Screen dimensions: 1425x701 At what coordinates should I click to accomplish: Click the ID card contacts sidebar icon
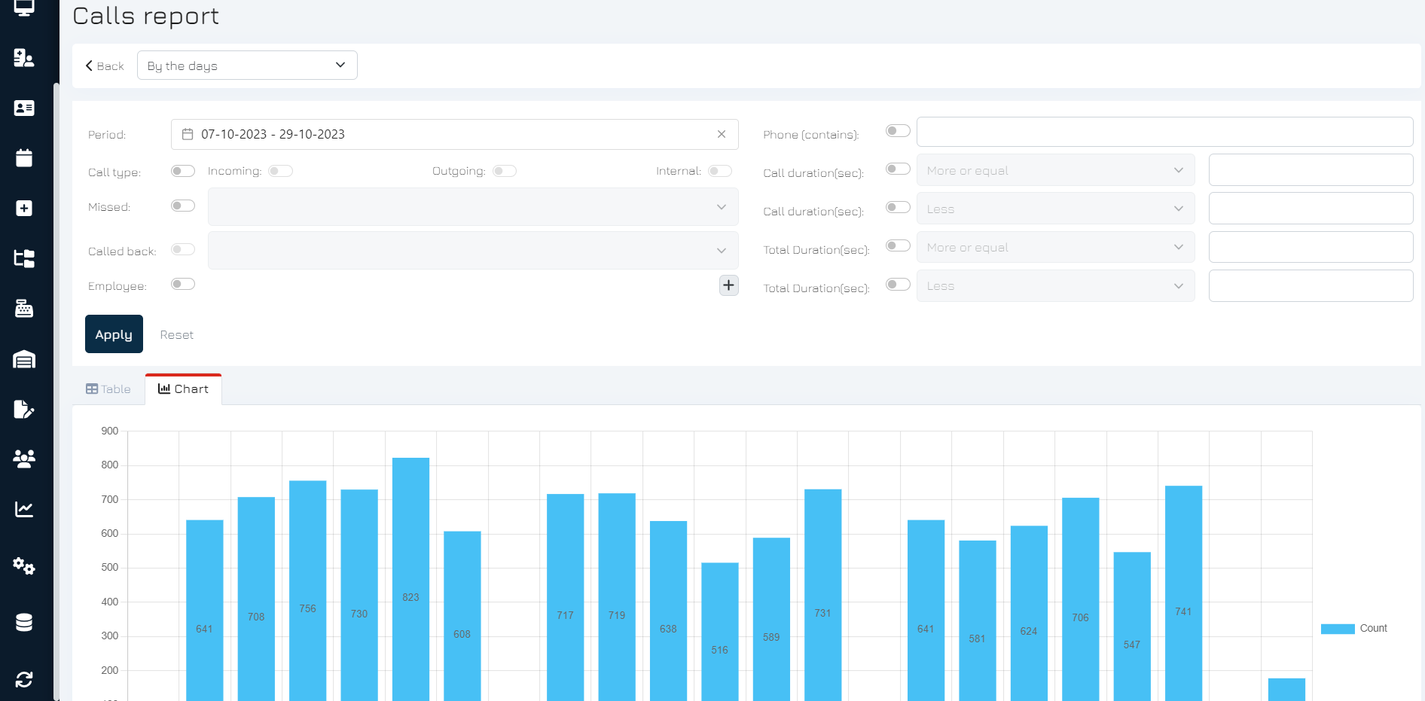click(24, 108)
